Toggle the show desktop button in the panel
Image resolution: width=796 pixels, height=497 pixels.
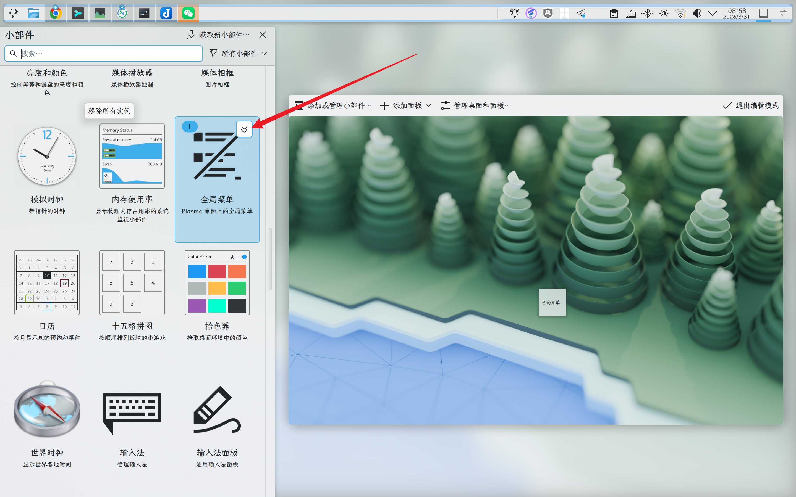click(763, 13)
